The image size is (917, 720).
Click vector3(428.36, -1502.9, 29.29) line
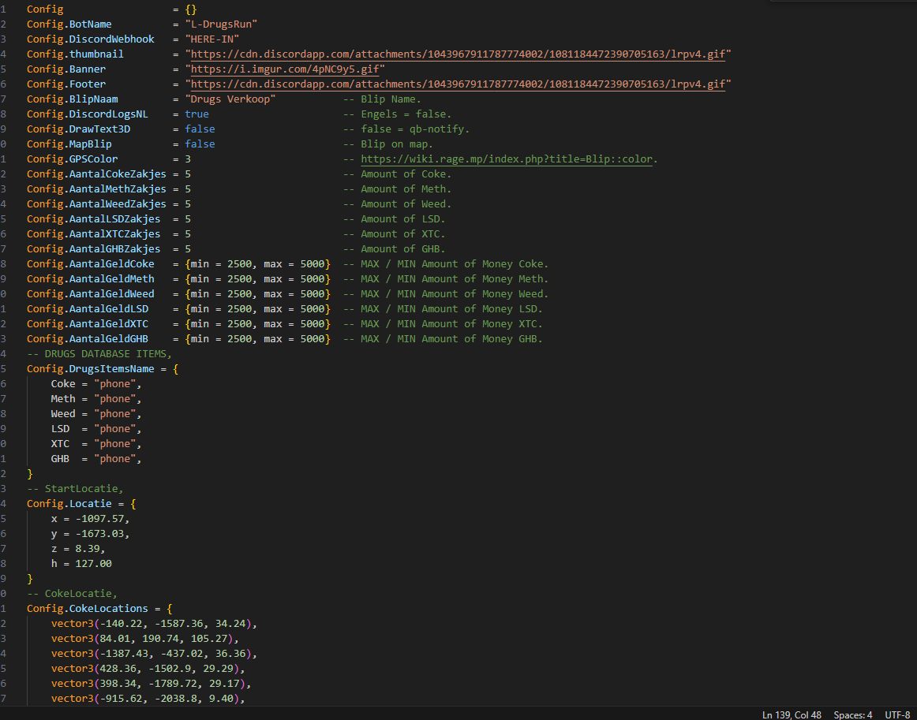[x=148, y=669]
